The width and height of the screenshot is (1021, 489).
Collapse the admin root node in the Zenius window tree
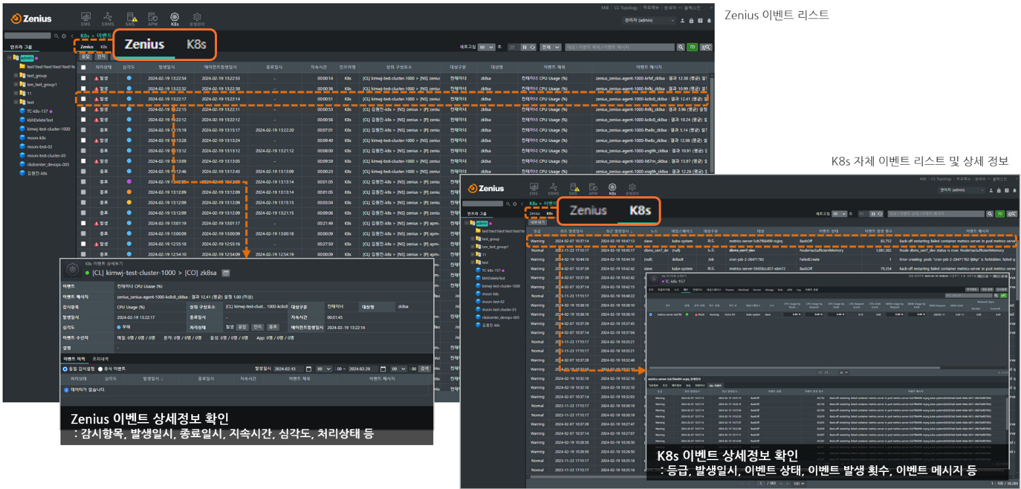point(9,58)
